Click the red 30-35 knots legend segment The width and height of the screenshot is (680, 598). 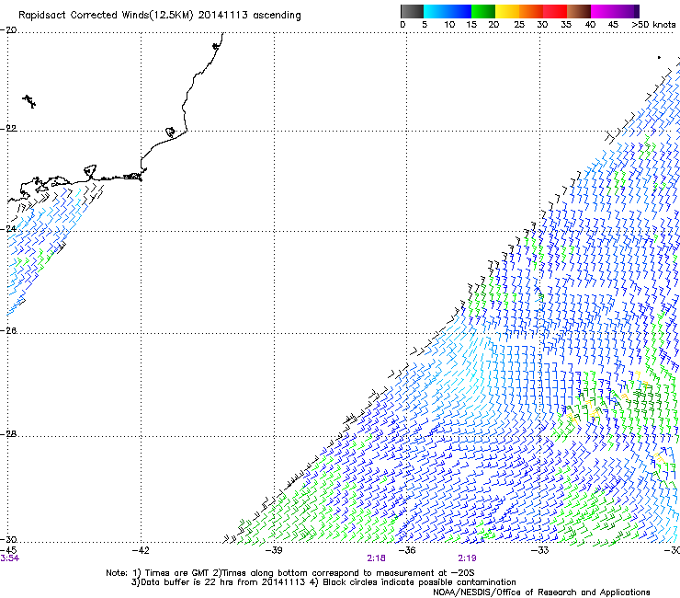pyautogui.click(x=555, y=11)
